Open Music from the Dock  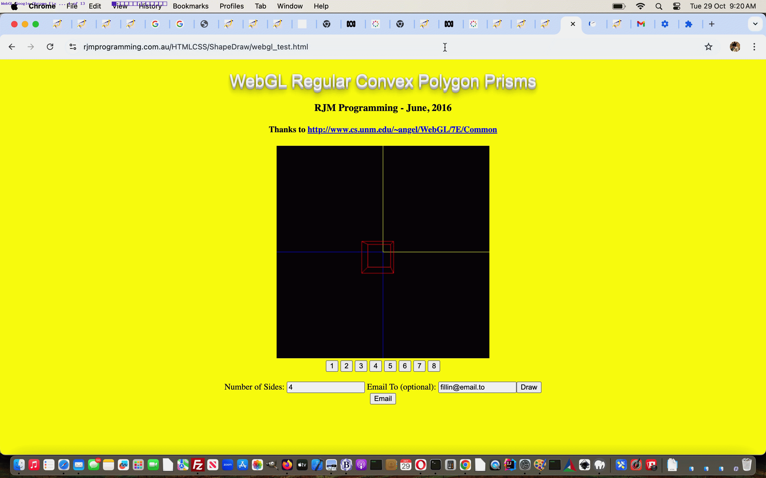34,465
